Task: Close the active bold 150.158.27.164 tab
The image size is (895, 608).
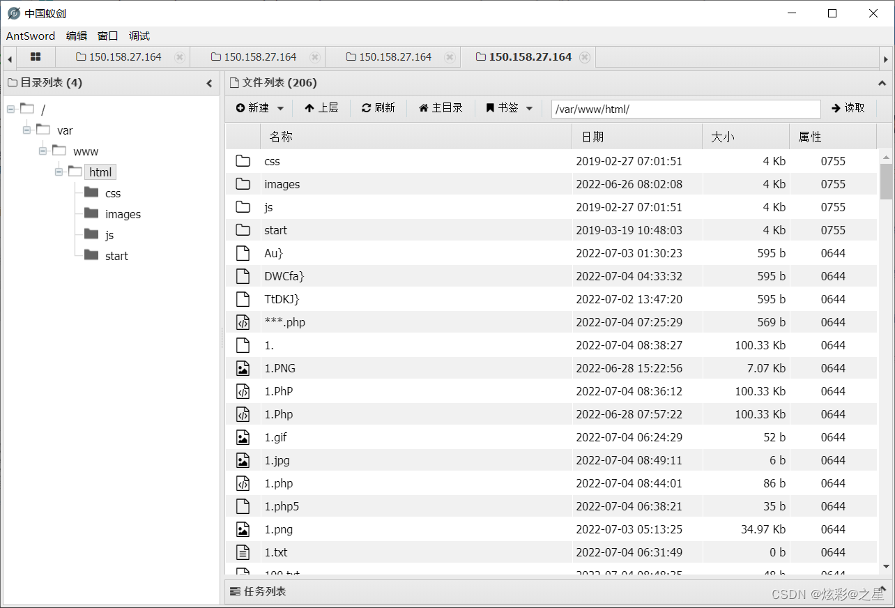Action: [585, 57]
